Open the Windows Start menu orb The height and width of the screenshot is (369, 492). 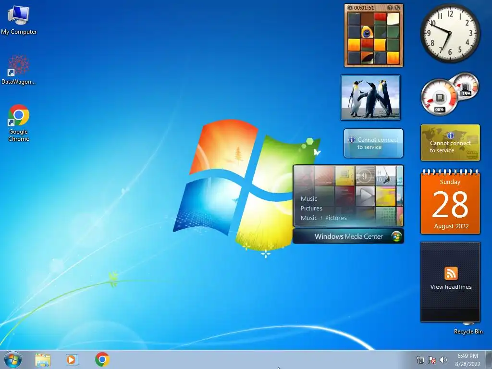coord(13,359)
